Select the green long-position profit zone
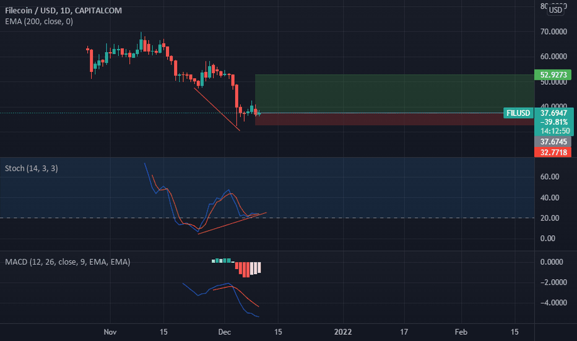Screen dimensions: 577x341 pyautogui.click(x=394, y=94)
